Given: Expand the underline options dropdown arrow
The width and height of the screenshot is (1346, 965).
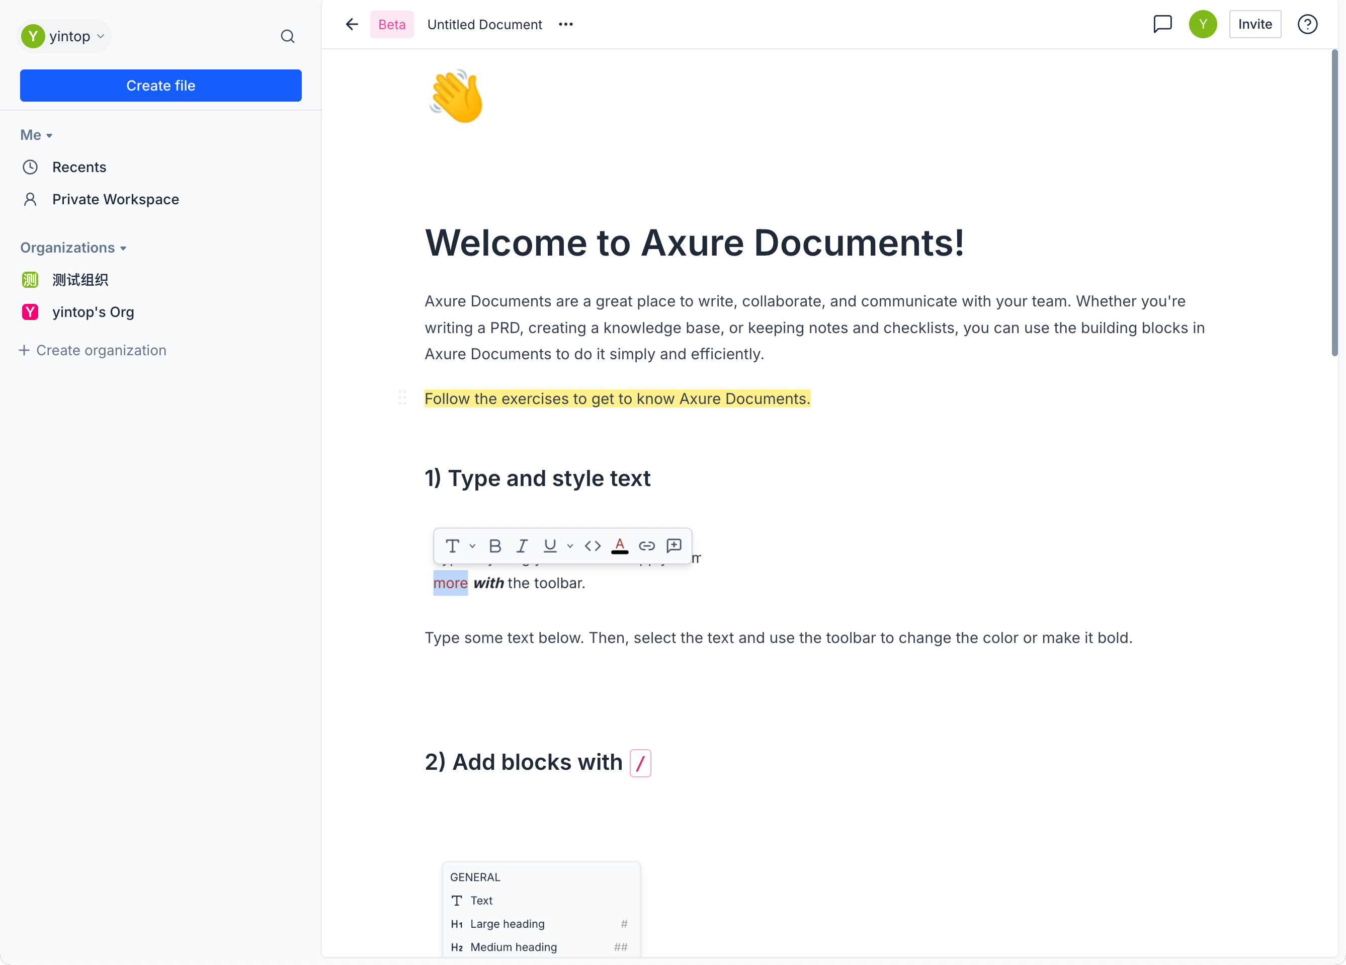Looking at the screenshot, I should 570,545.
